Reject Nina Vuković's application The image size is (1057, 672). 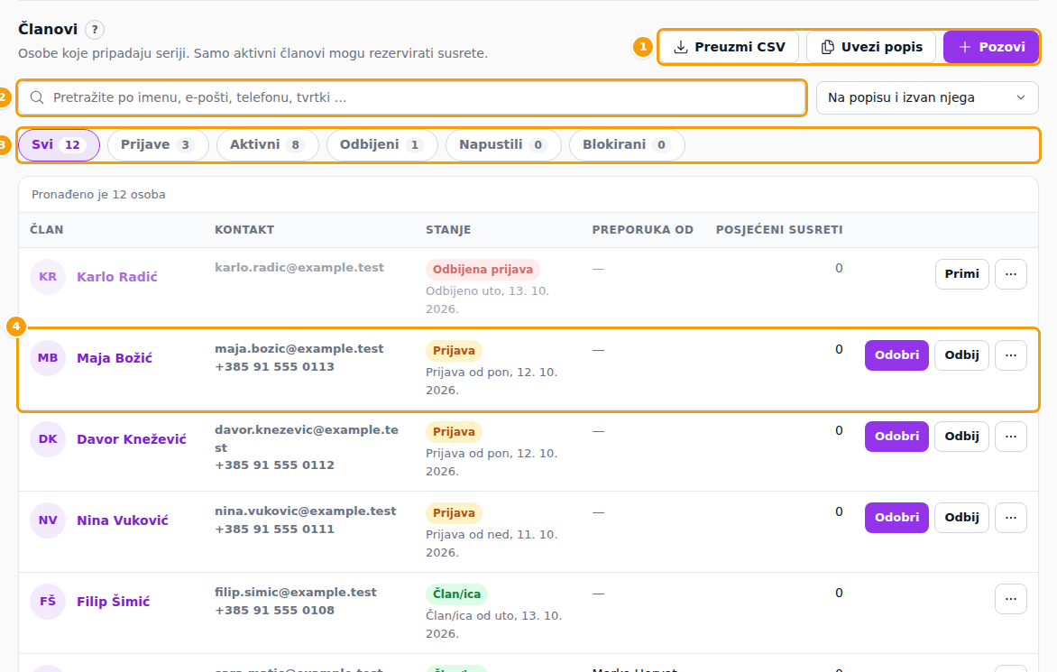(961, 518)
